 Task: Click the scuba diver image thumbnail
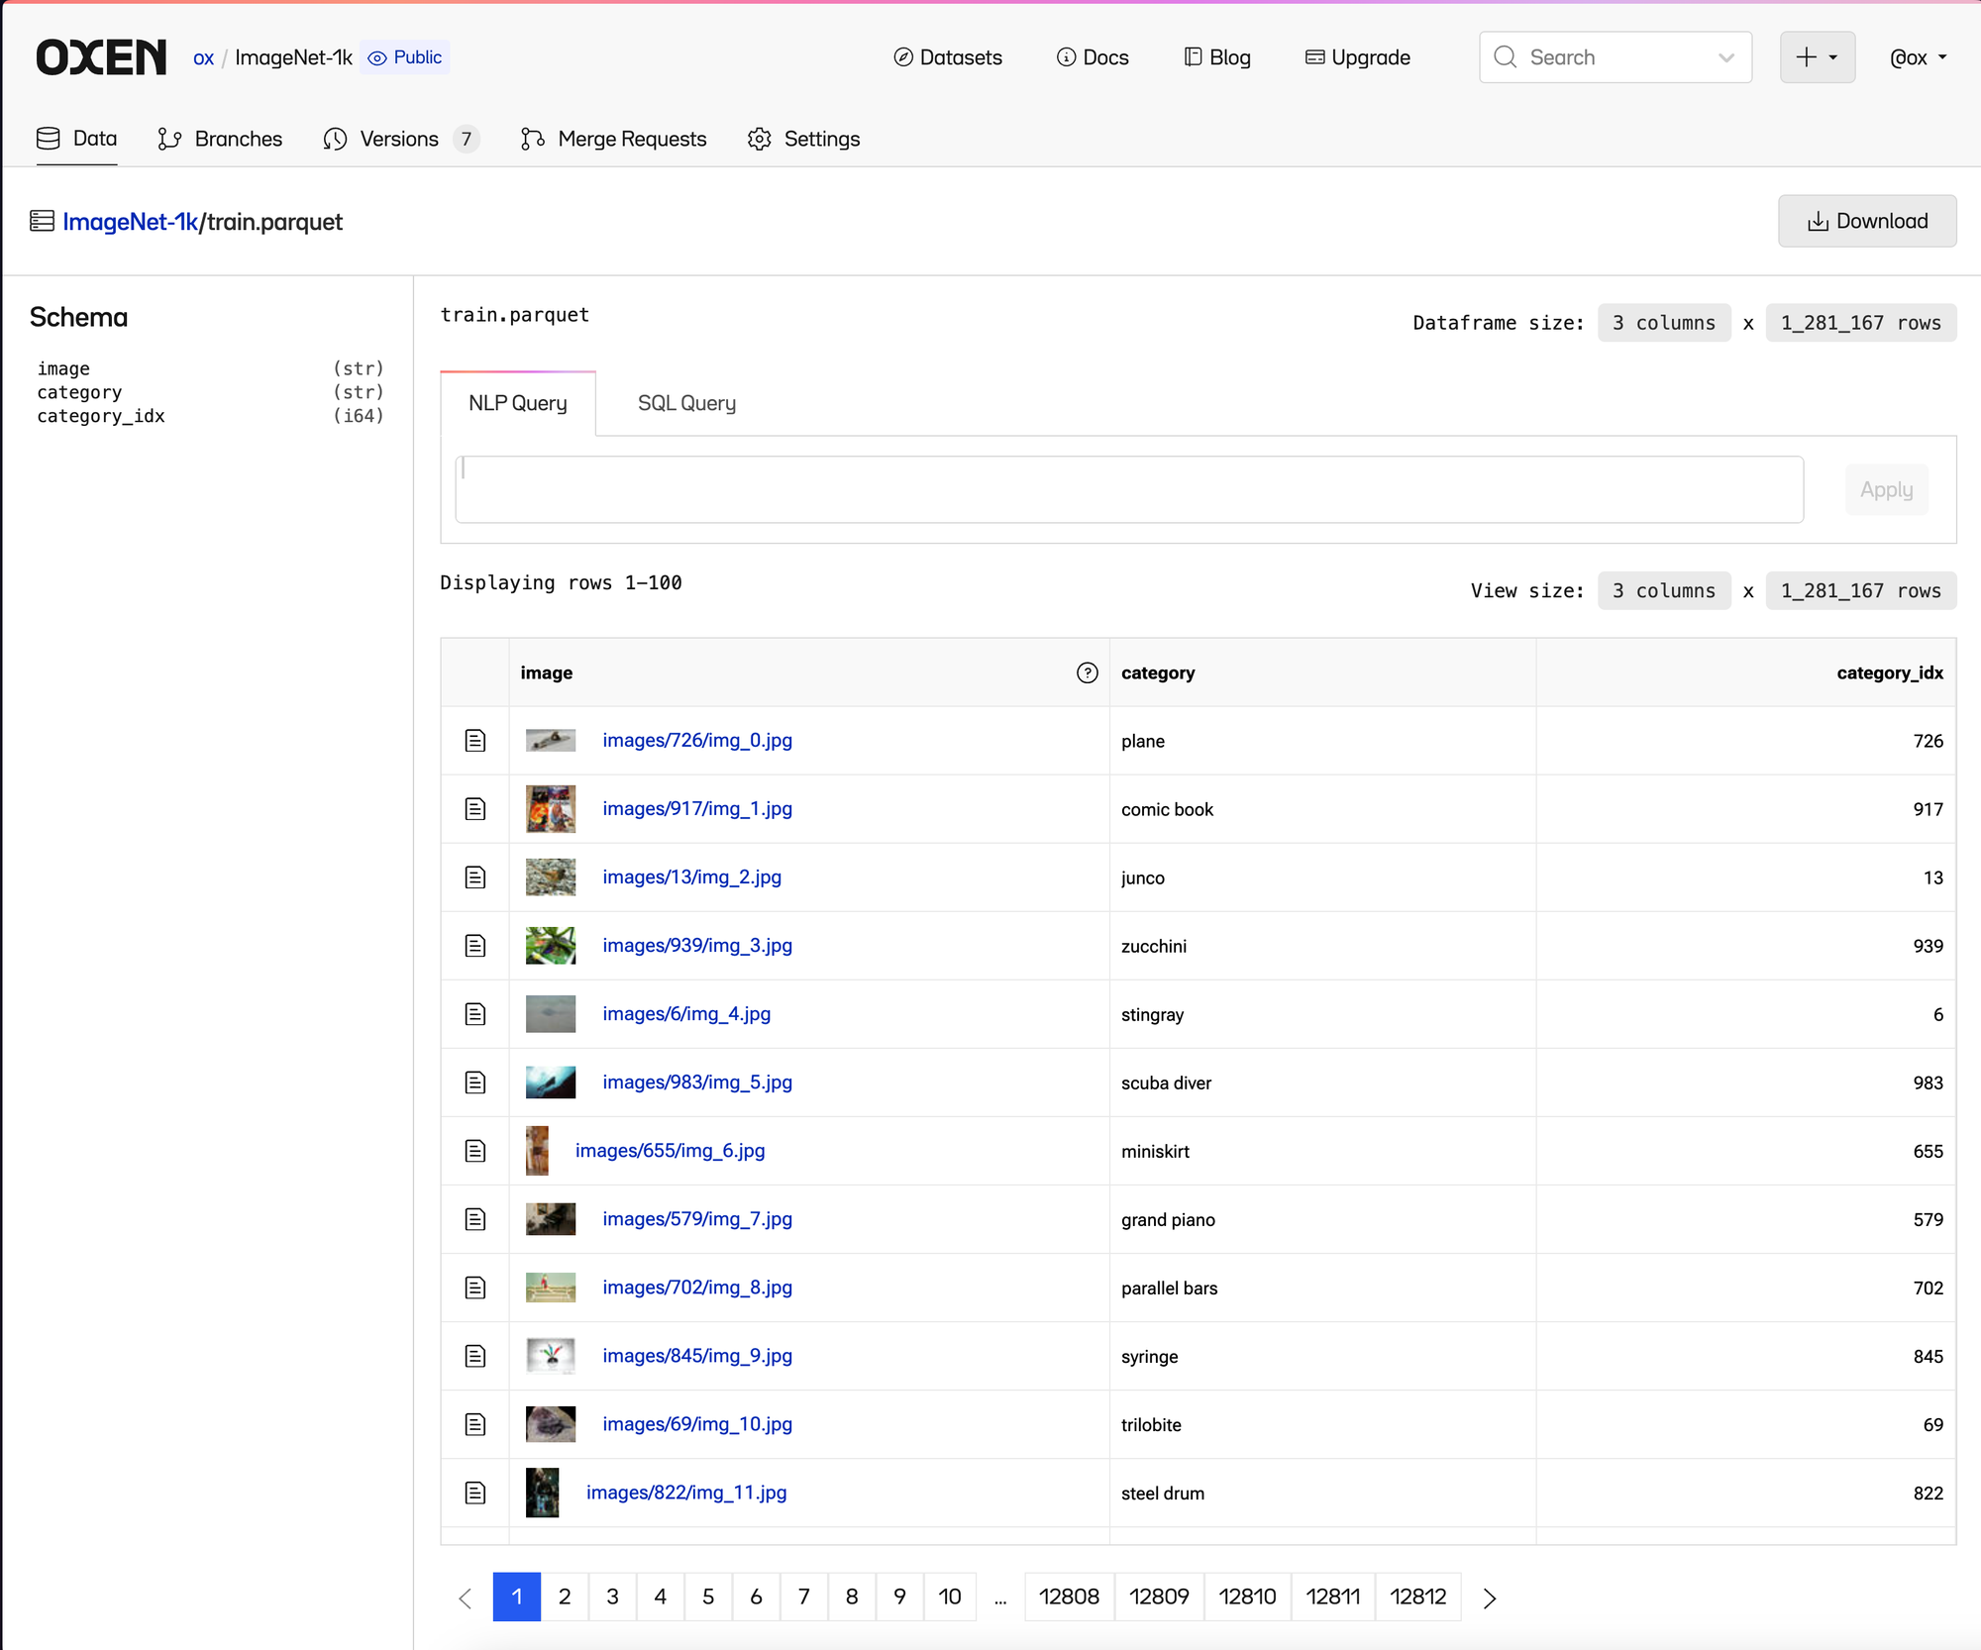click(551, 1083)
